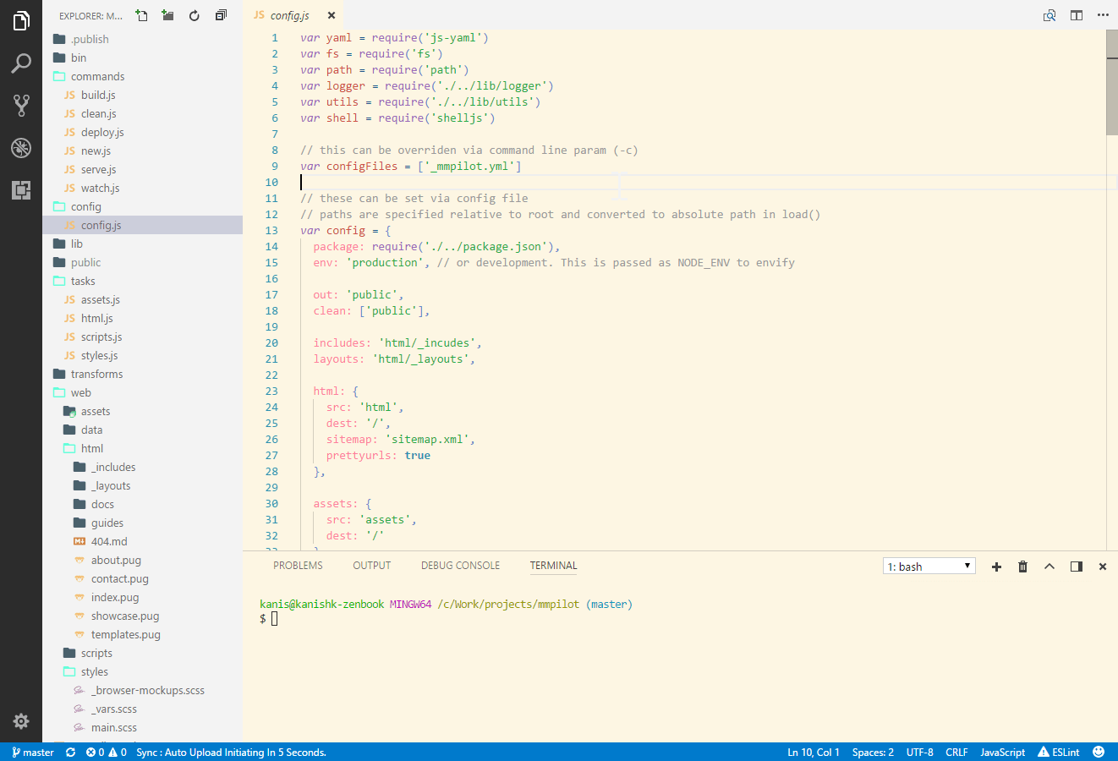Collapse all folders in the Explorer
The height and width of the screenshot is (761, 1118).
click(x=221, y=14)
